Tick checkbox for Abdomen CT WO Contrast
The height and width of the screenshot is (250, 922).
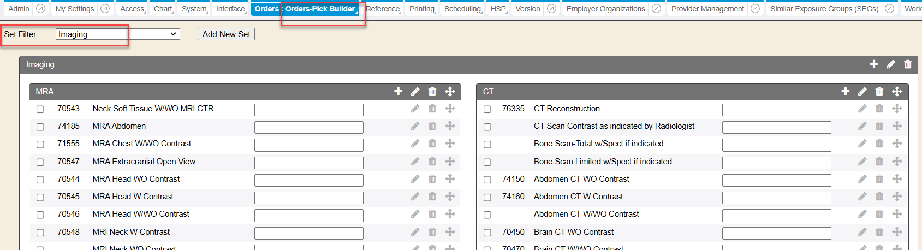tap(487, 180)
